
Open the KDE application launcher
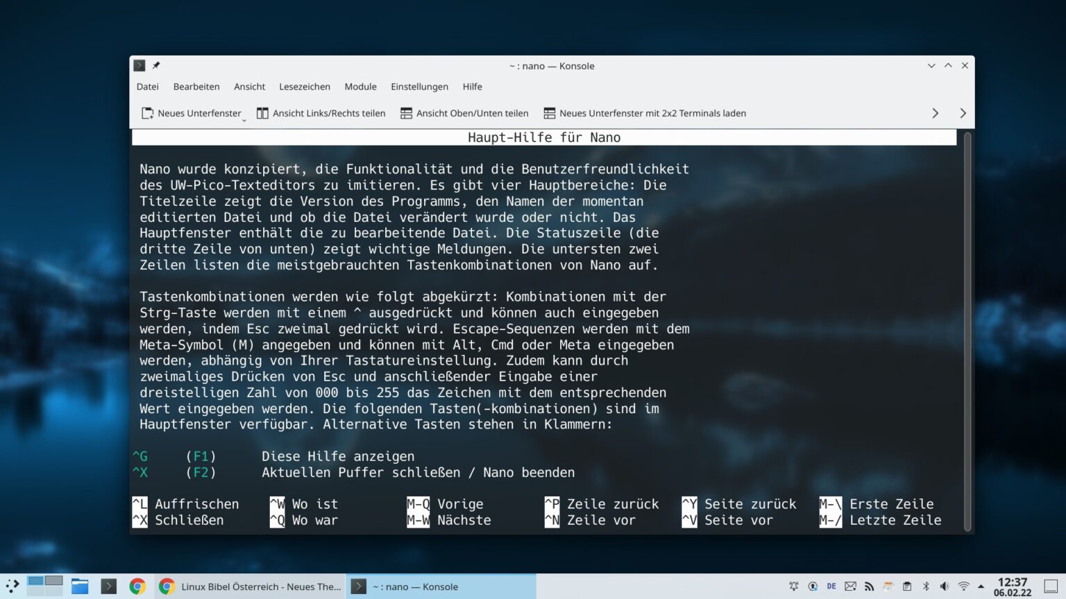[x=14, y=587]
